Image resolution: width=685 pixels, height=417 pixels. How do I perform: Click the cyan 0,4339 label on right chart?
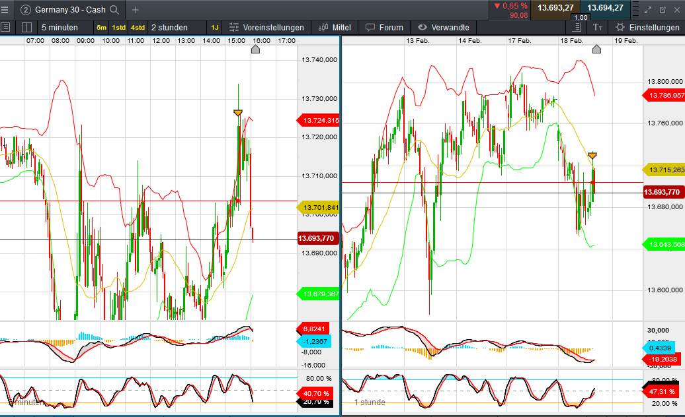tap(659, 348)
